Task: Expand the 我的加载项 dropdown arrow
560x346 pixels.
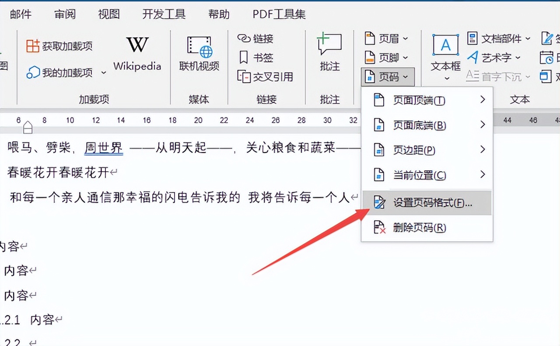Action: click(x=103, y=73)
